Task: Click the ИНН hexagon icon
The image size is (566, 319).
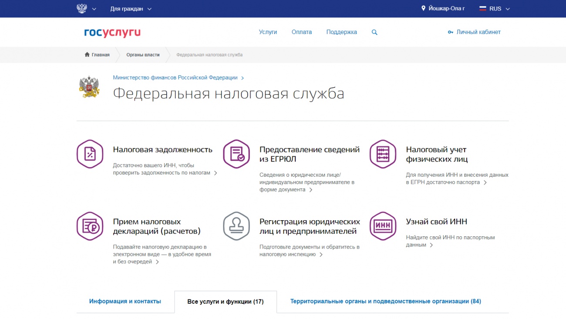Action: [x=383, y=226]
